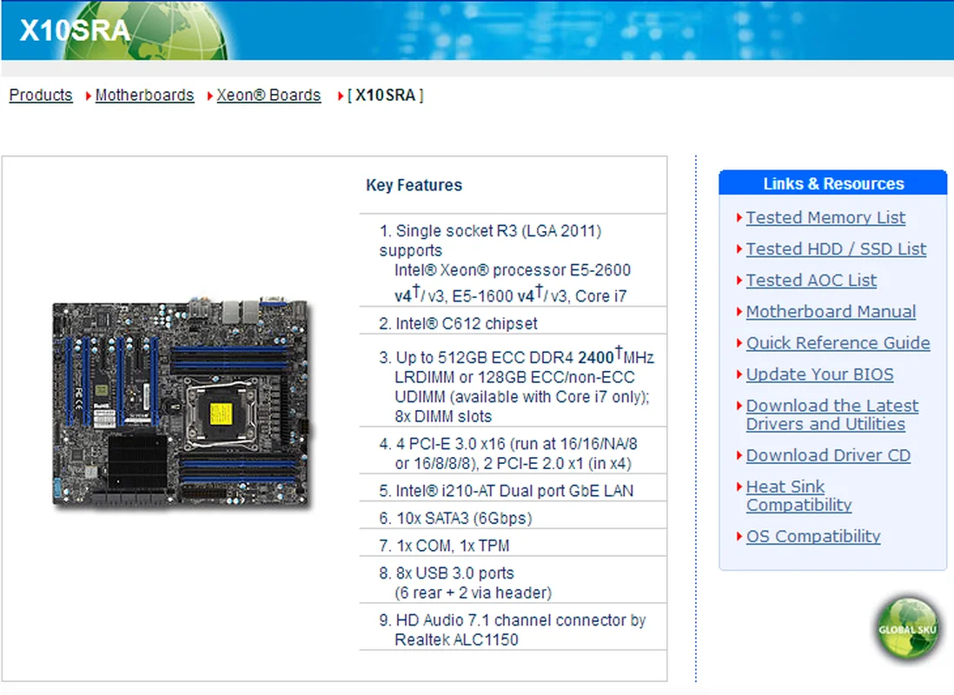Select the HD Audio 7.1 Realtek ALC1150 row

point(513,629)
